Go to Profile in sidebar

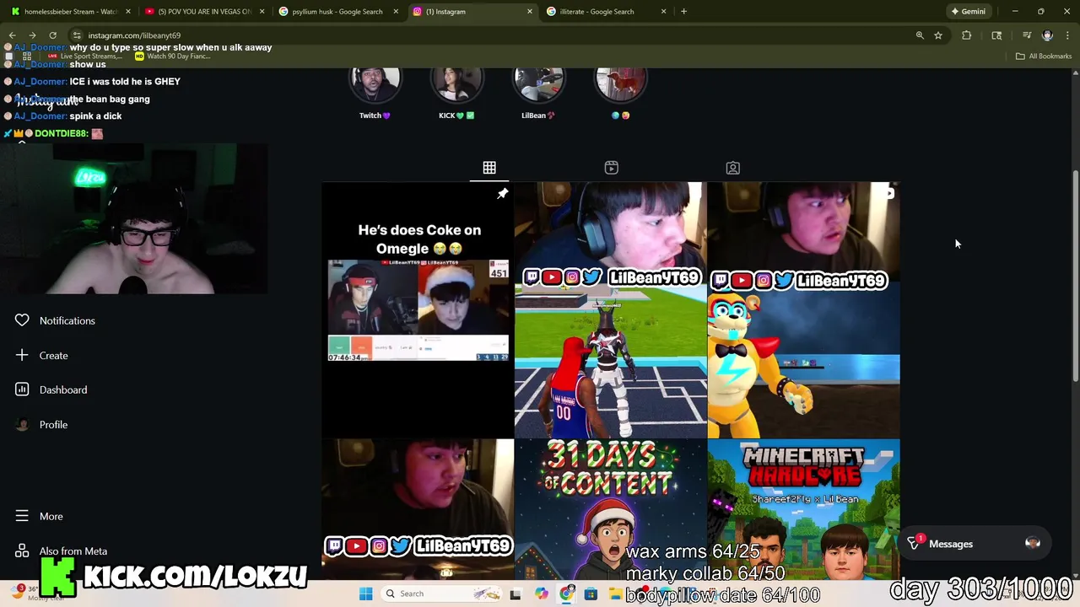(x=40, y=424)
